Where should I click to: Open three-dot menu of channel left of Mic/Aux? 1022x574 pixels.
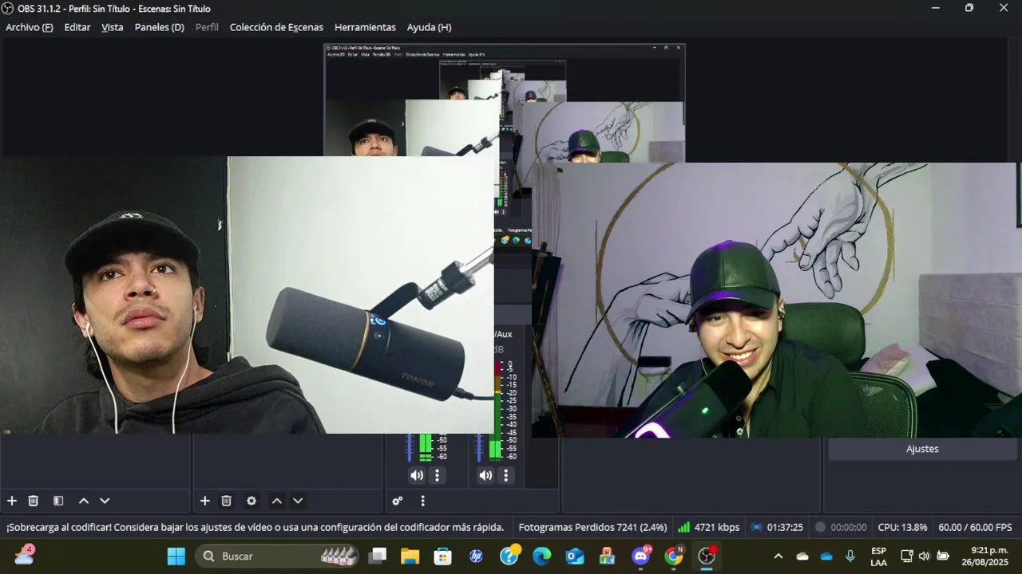pos(437,475)
